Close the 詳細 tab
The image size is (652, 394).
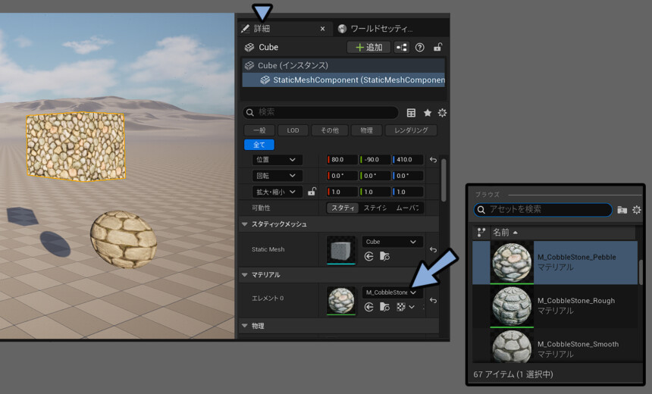click(323, 29)
